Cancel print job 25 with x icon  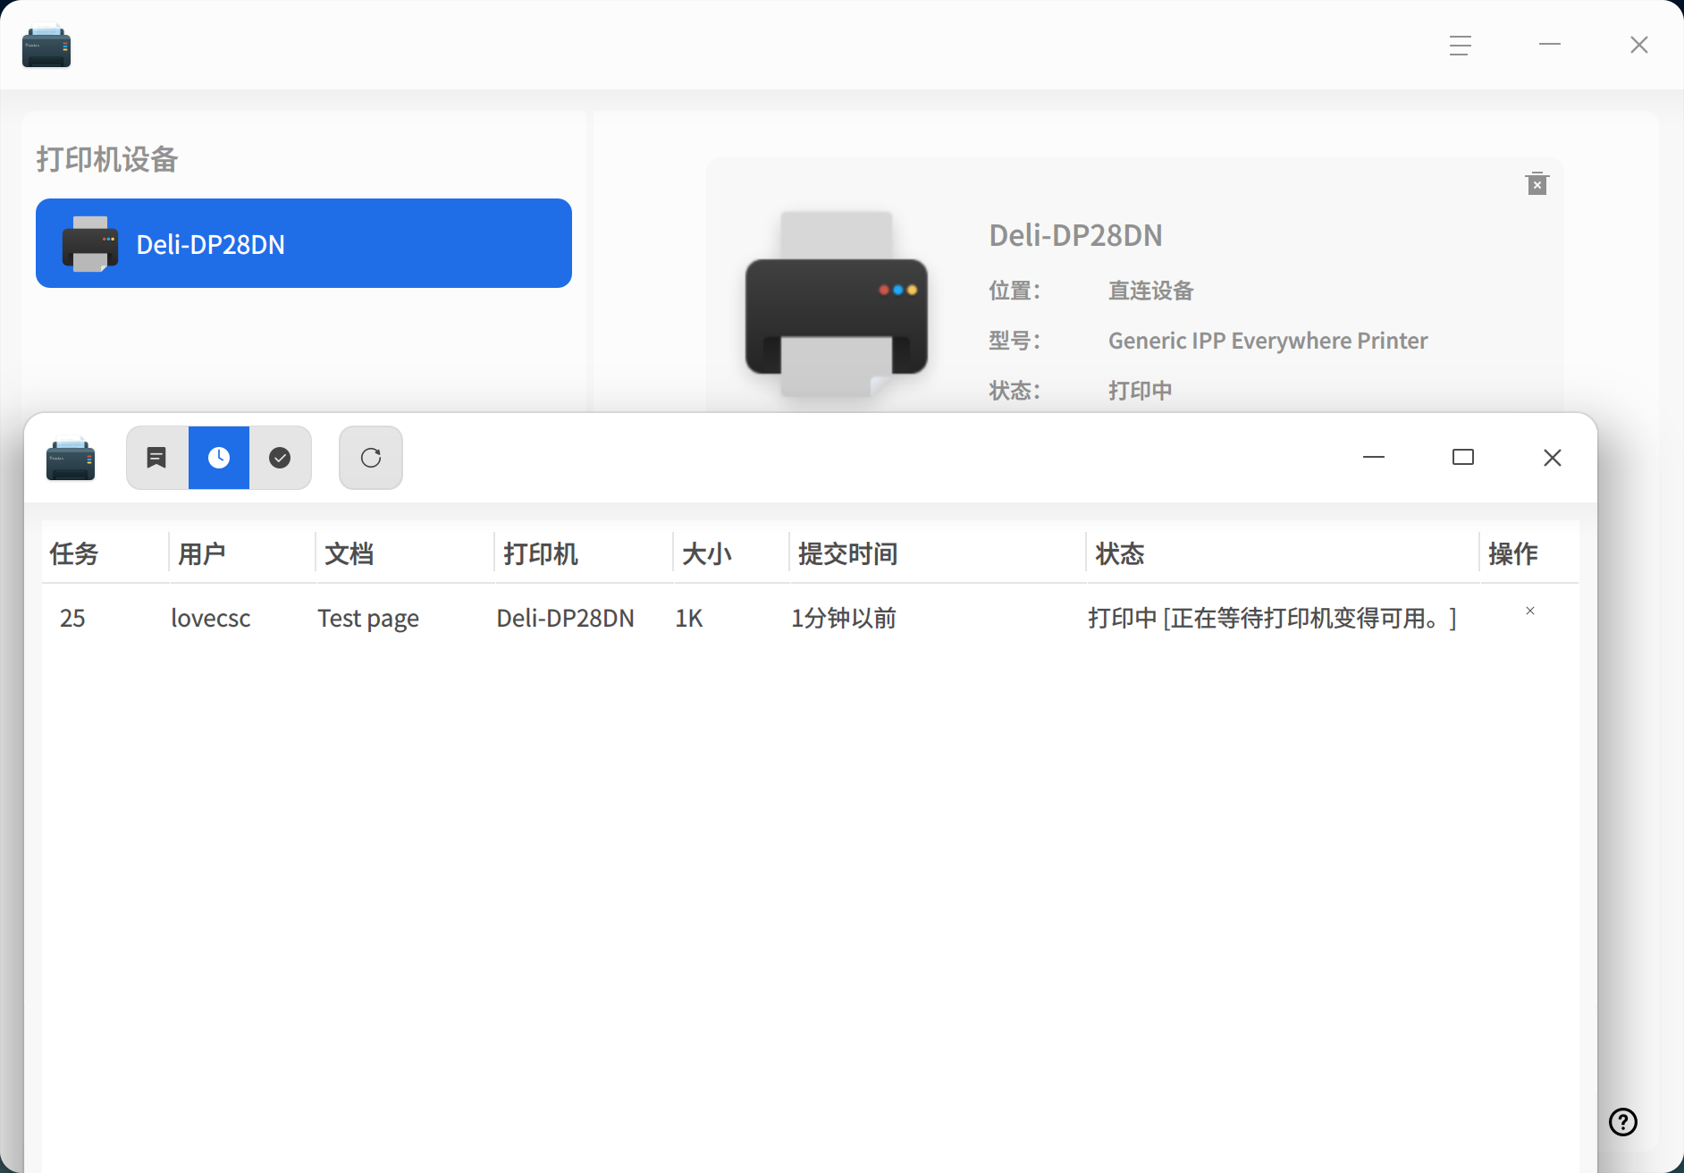pyautogui.click(x=1530, y=611)
